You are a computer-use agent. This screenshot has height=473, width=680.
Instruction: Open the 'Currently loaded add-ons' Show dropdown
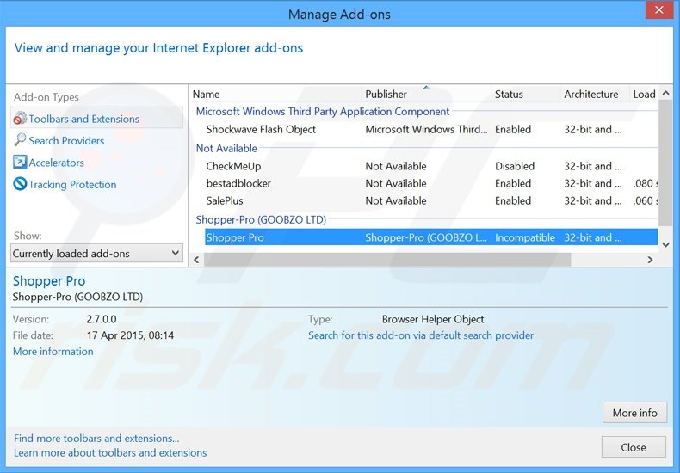click(96, 254)
